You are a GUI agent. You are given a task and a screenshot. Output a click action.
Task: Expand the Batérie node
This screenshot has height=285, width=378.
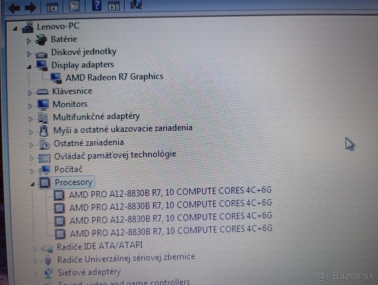(29, 41)
